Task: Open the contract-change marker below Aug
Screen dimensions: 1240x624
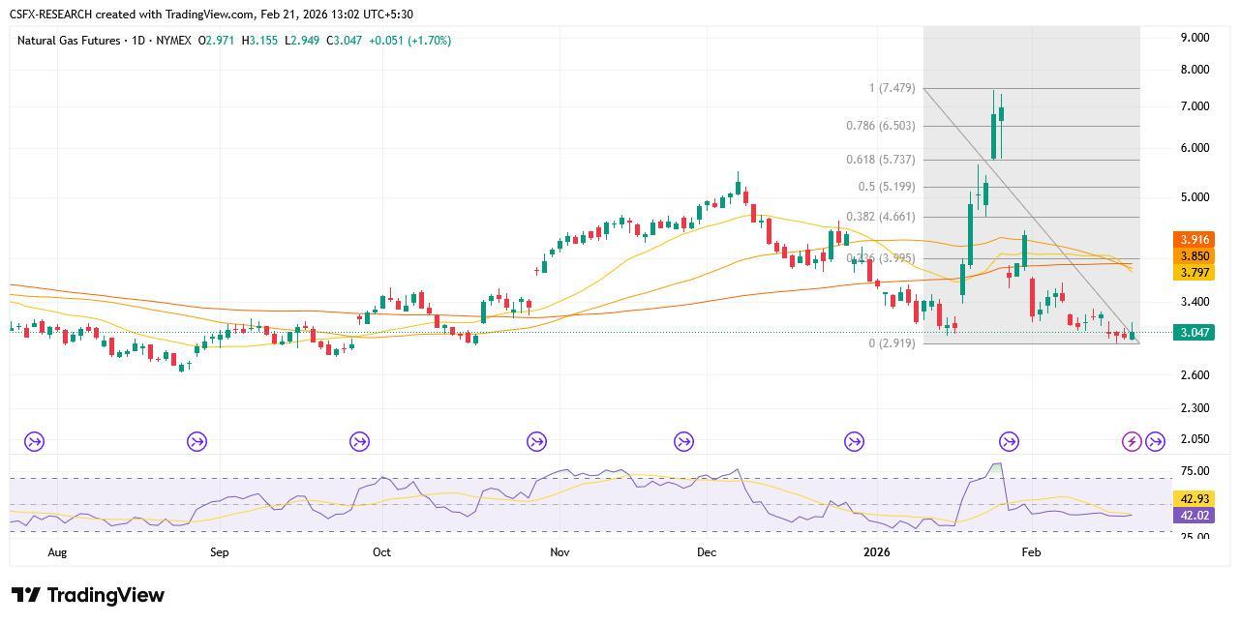Action: [x=34, y=440]
